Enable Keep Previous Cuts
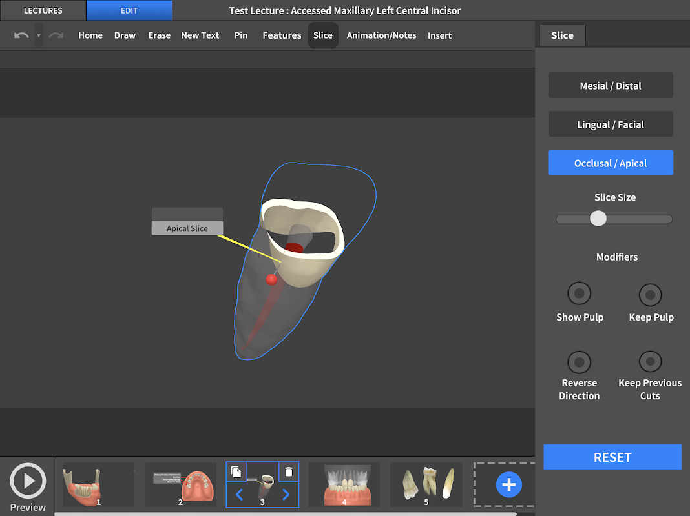This screenshot has width=690, height=516. click(651, 362)
